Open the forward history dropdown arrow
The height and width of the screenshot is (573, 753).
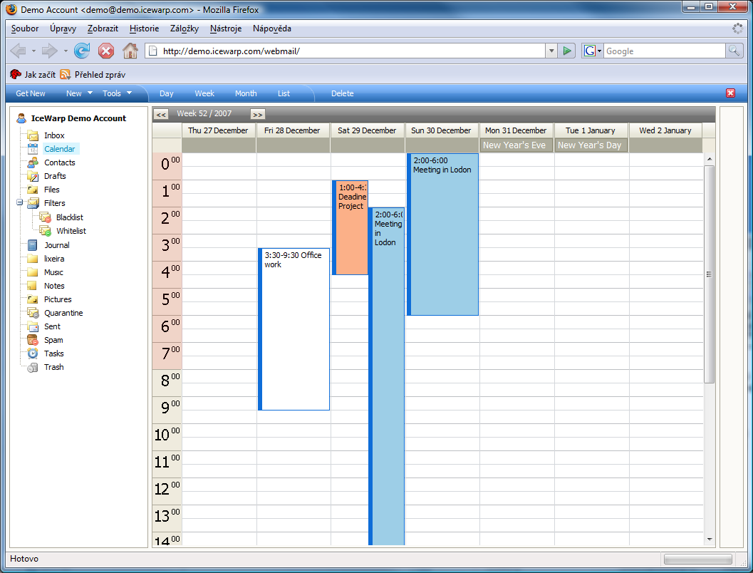(66, 51)
